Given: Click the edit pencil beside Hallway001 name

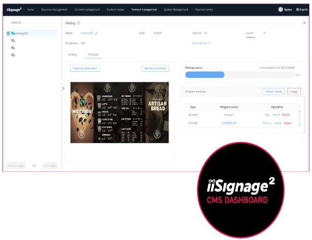Looking at the screenshot, I should click(96, 33).
